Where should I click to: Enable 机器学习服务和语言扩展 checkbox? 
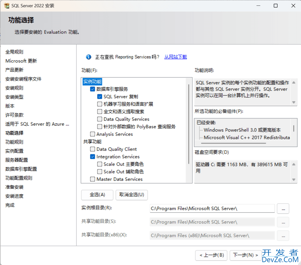pos(99,104)
